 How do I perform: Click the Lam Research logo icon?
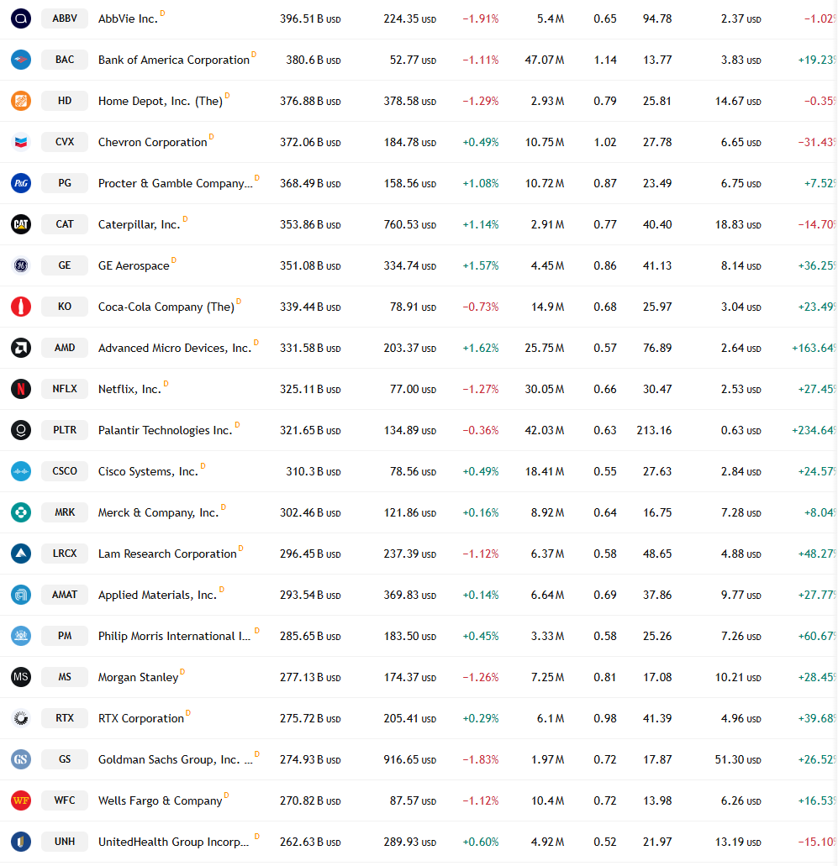click(x=21, y=554)
